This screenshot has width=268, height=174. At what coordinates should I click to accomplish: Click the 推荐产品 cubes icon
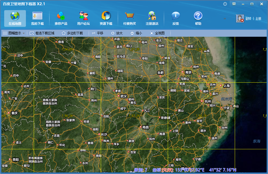(61, 16)
